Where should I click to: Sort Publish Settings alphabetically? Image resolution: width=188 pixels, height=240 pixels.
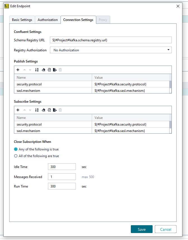(37, 70)
